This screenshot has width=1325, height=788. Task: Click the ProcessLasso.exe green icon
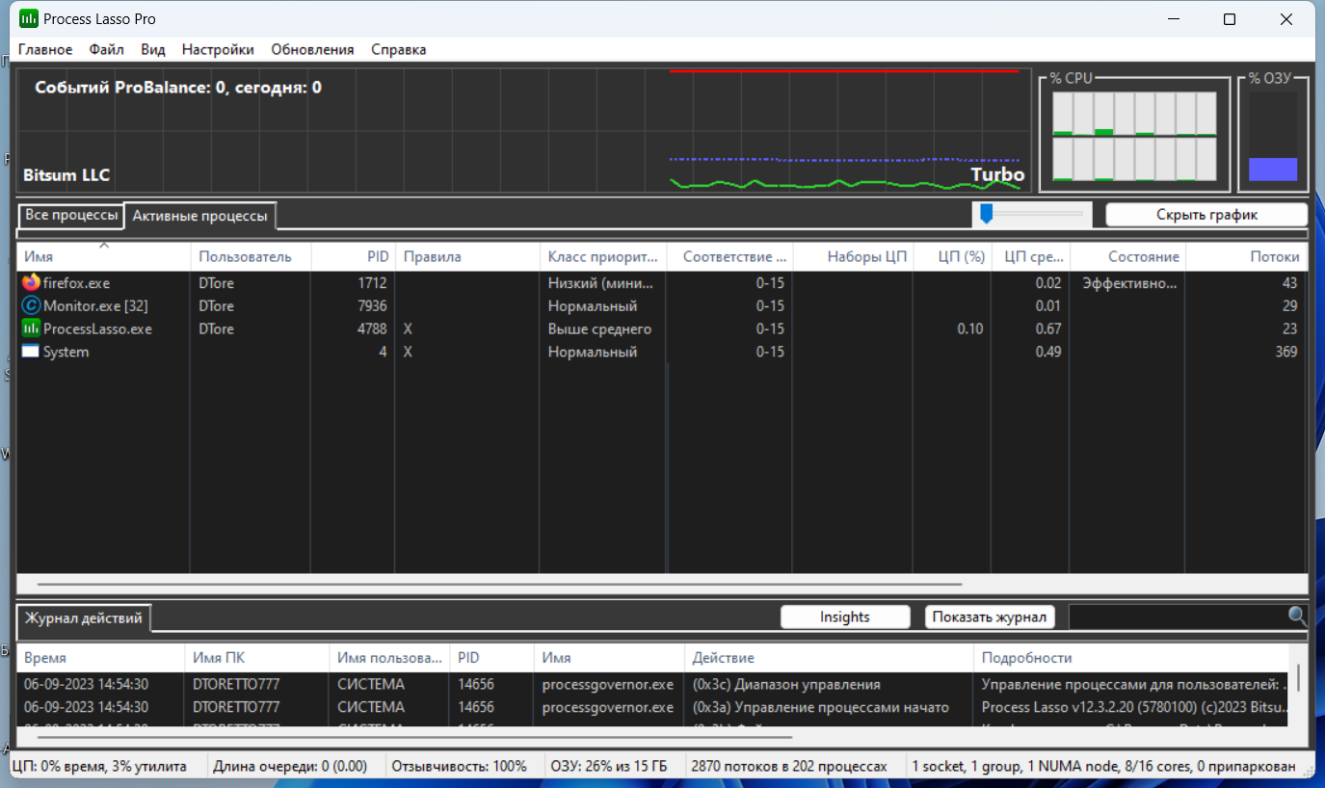[31, 328]
